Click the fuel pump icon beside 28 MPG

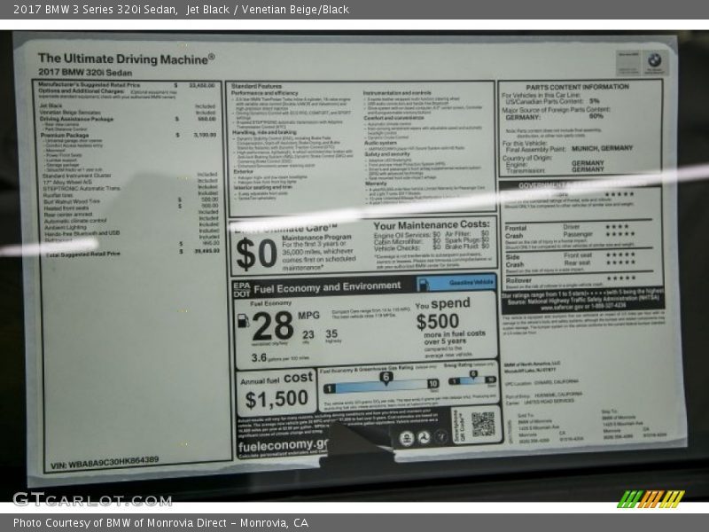[243, 321]
